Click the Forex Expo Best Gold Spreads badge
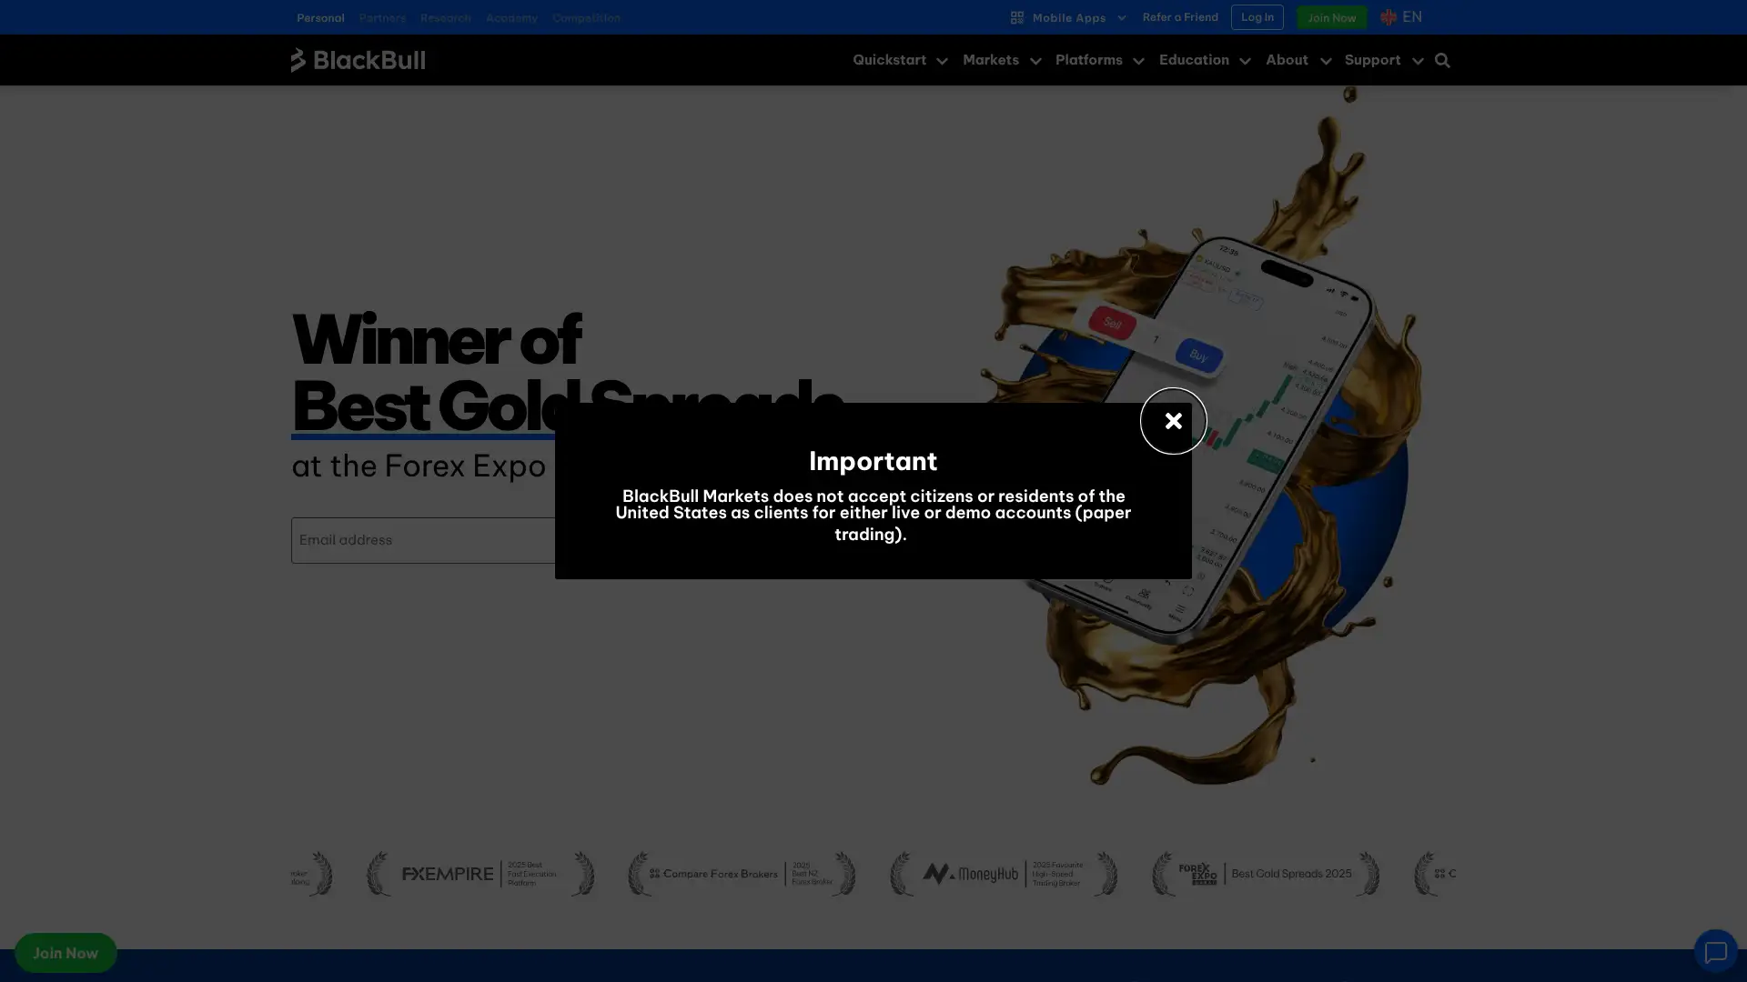This screenshot has width=1747, height=982. 1266,874
